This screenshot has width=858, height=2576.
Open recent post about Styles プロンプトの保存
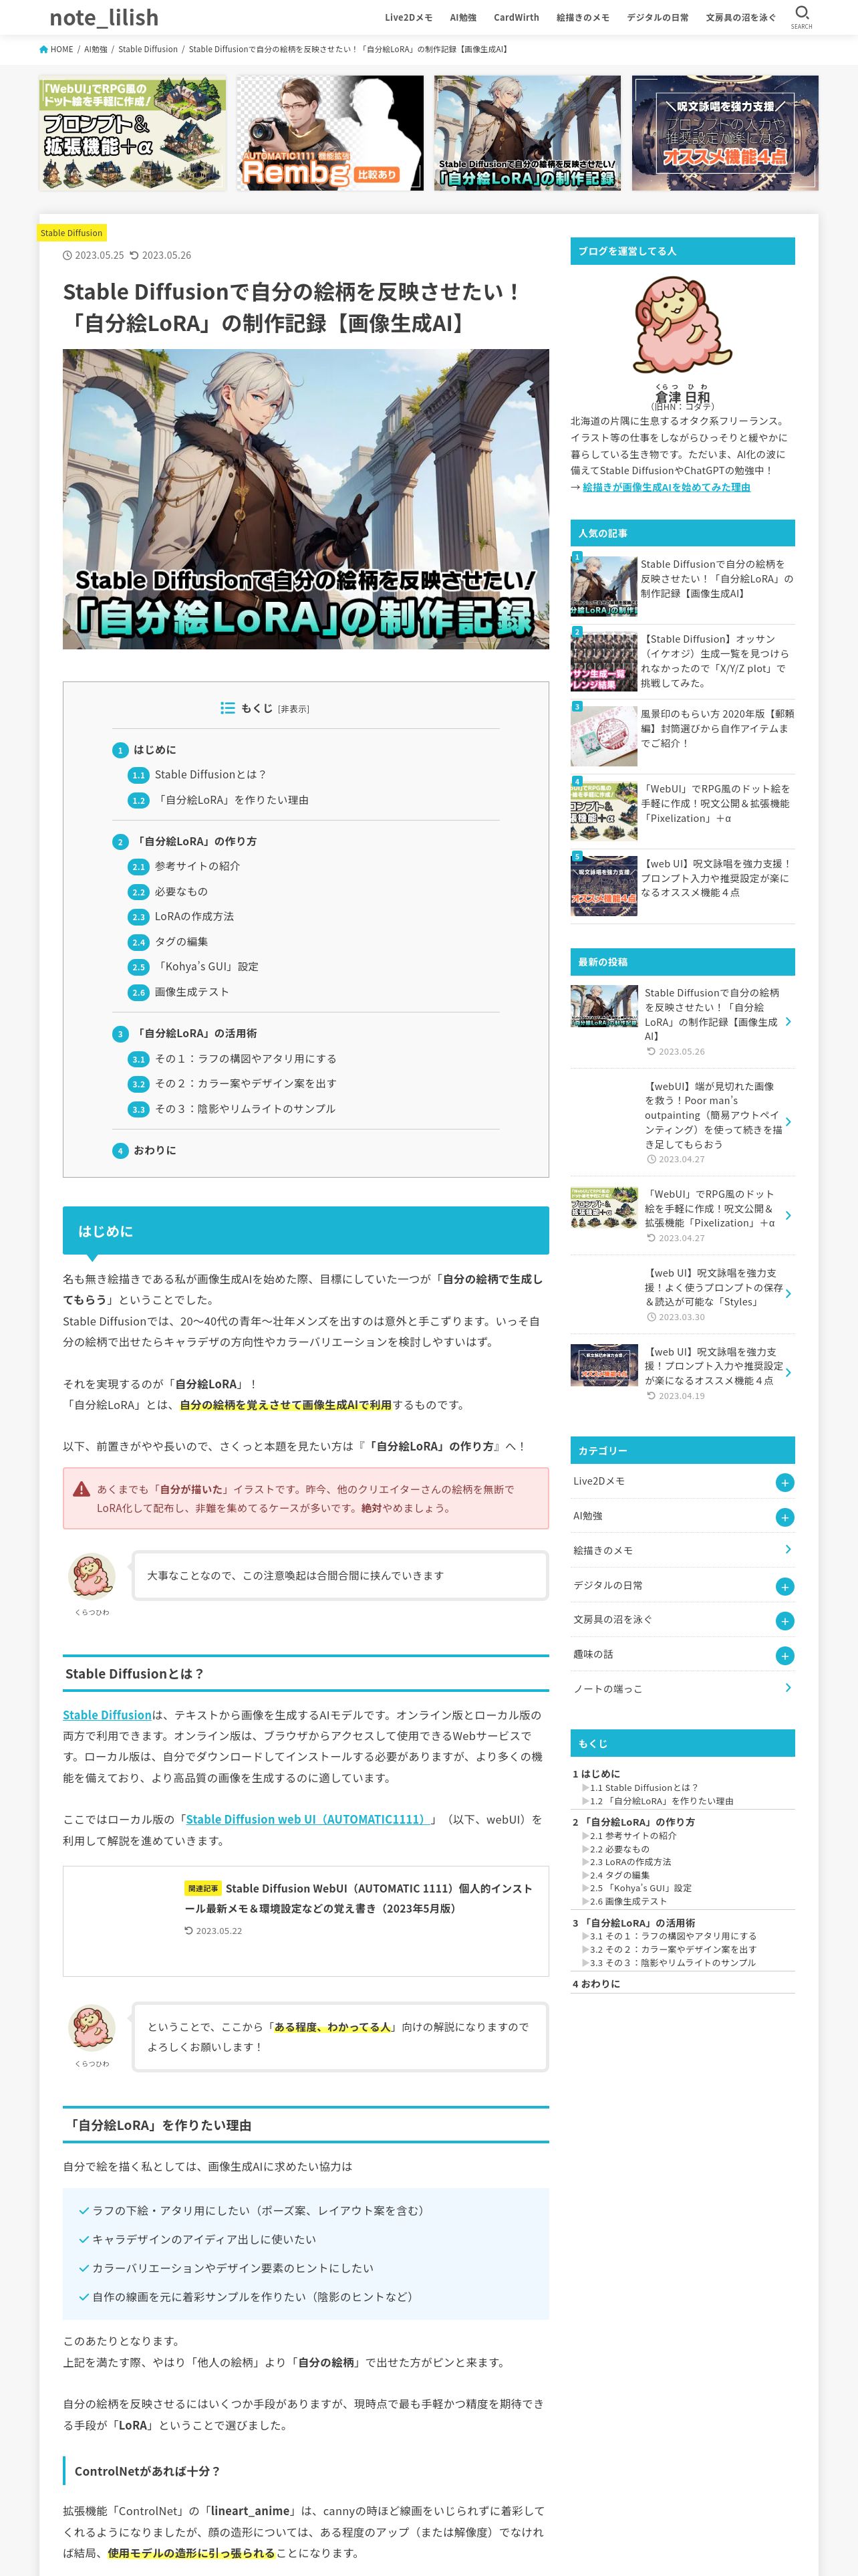[x=682, y=1294]
